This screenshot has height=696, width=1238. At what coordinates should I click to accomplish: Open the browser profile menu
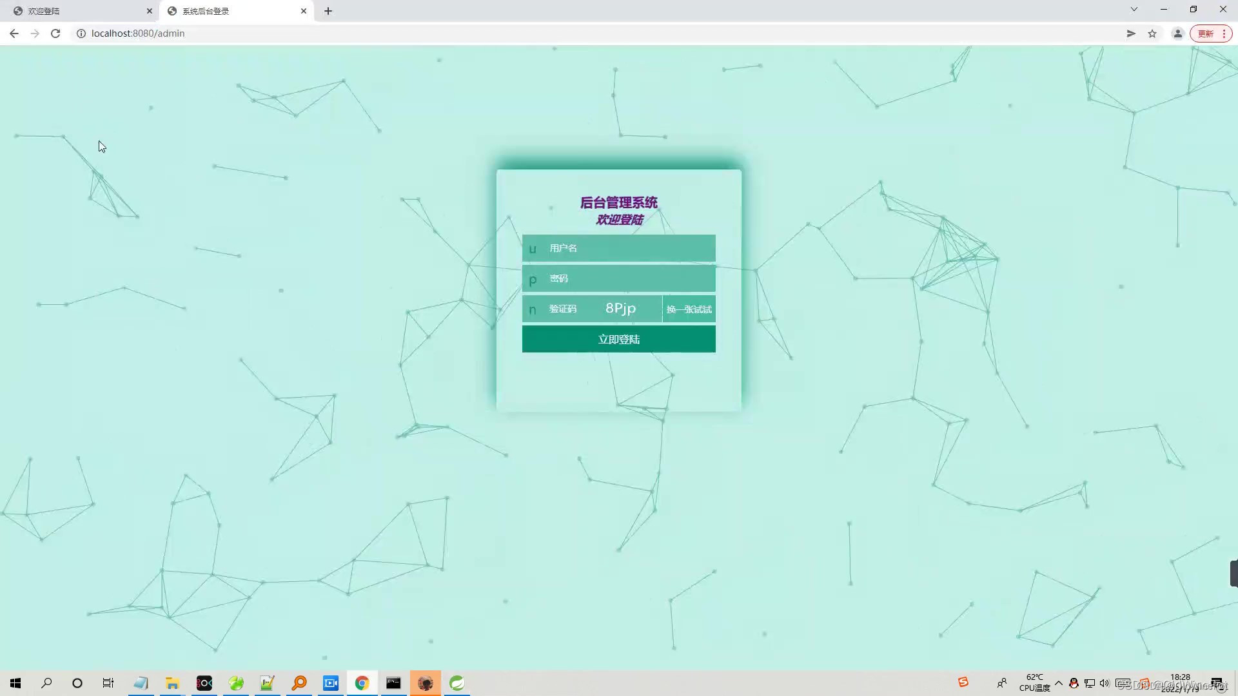tap(1177, 33)
